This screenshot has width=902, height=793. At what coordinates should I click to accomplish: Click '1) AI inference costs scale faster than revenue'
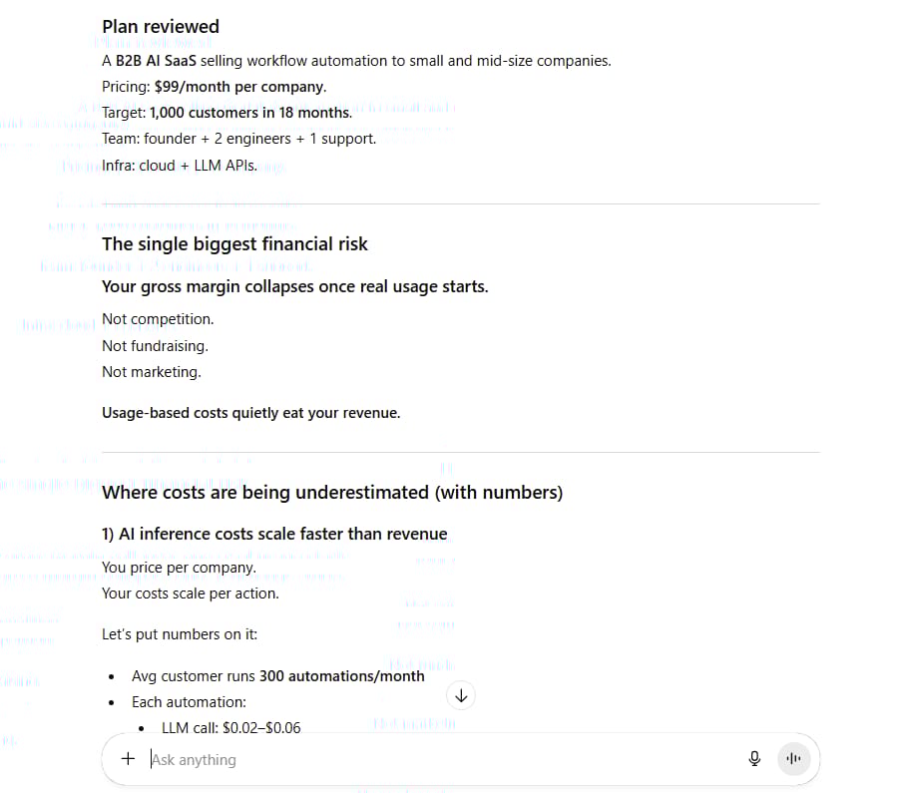(274, 534)
